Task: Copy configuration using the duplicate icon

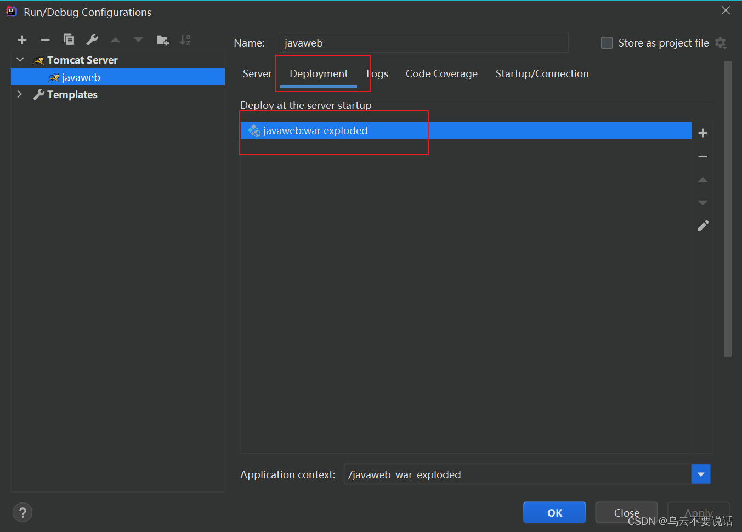Action: coord(69,39)
